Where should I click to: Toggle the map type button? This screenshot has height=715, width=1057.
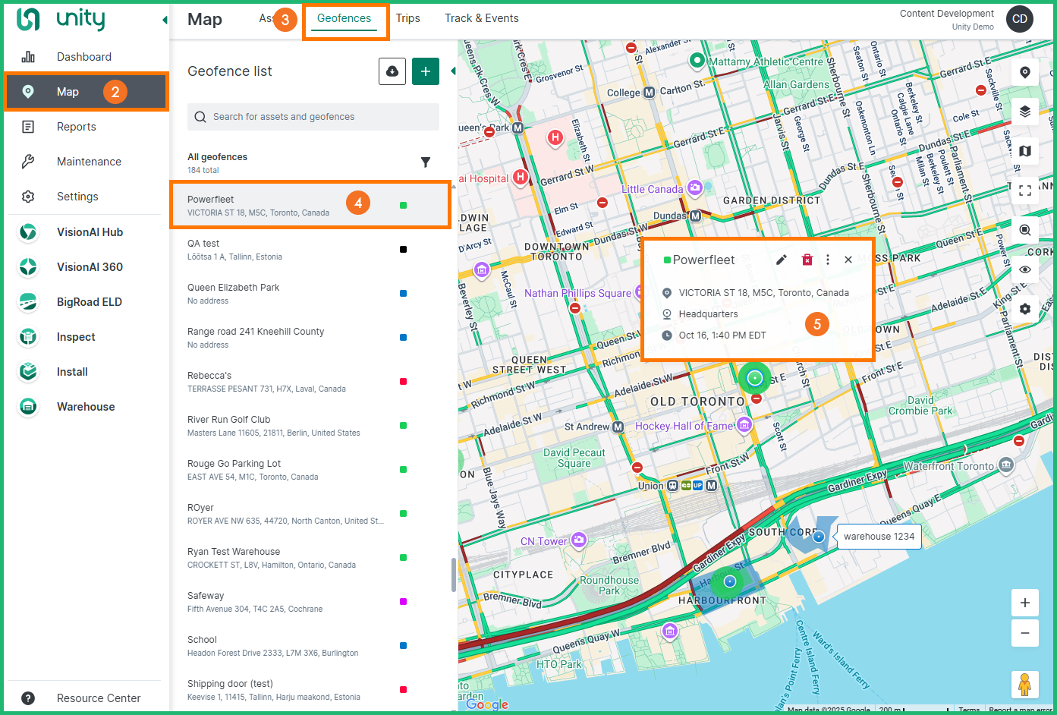1024,151
